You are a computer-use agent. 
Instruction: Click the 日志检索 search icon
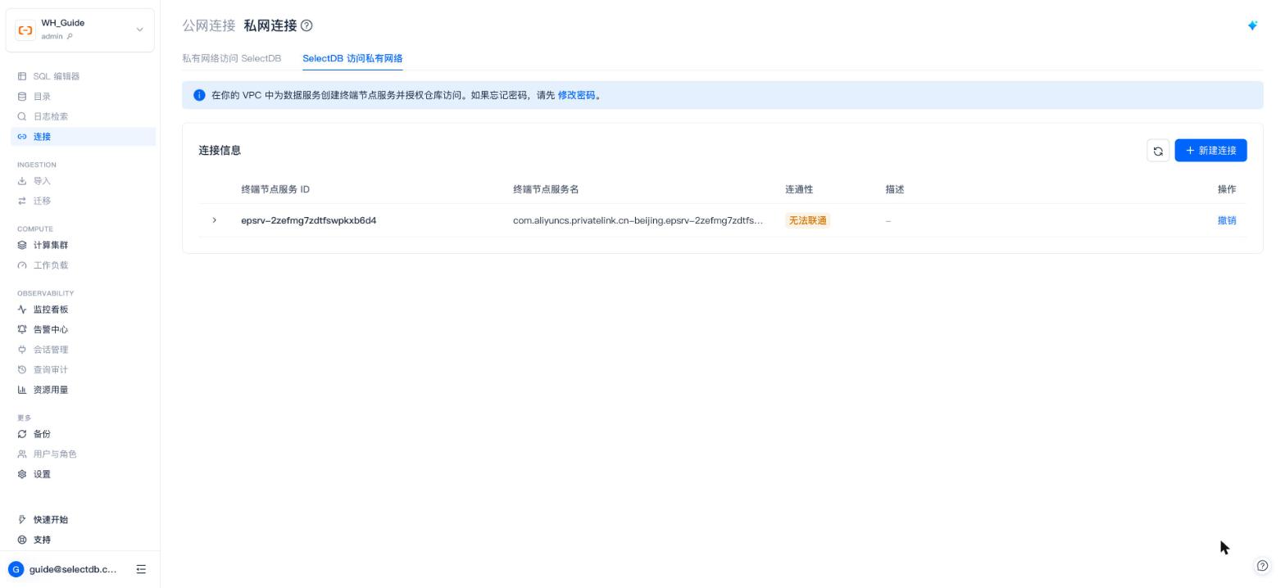[22, 116]
